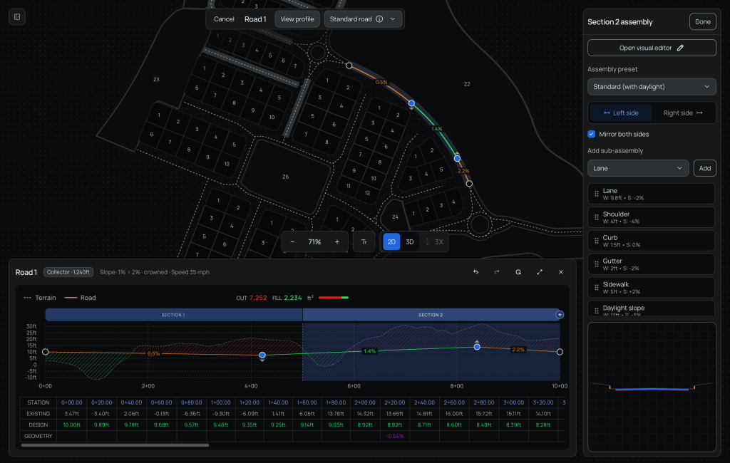Open the Assembly preset dropdown
730x463 pixels.
click(652, 87)
